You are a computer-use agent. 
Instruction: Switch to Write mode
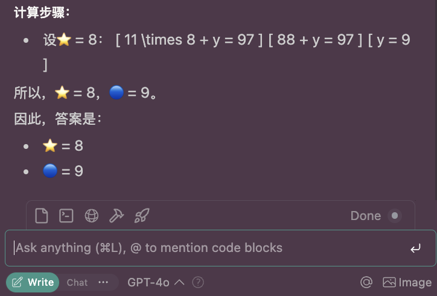click(33, 282)
